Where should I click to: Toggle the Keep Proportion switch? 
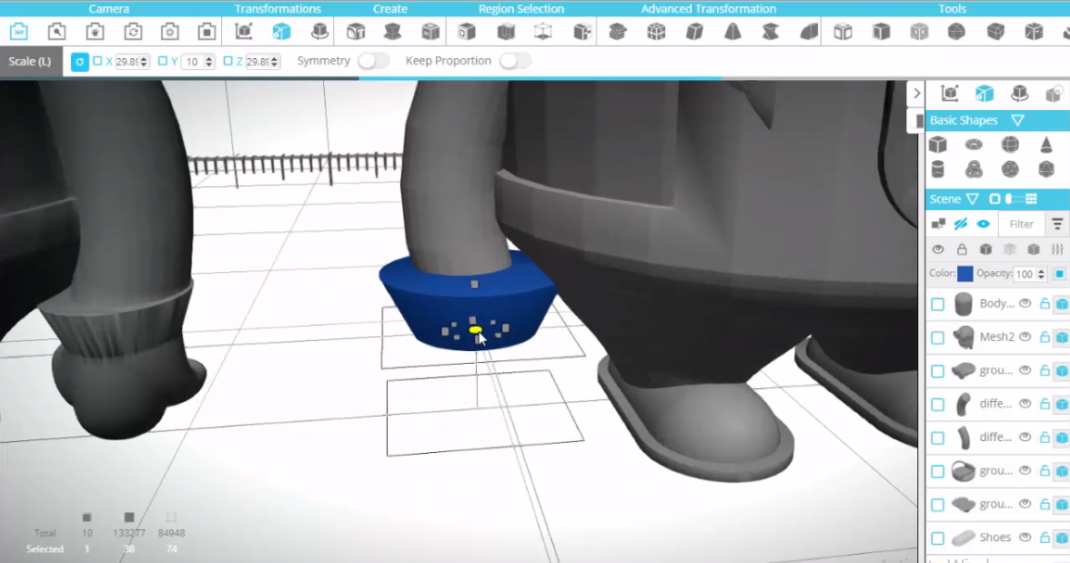click(x=515, y=61)
